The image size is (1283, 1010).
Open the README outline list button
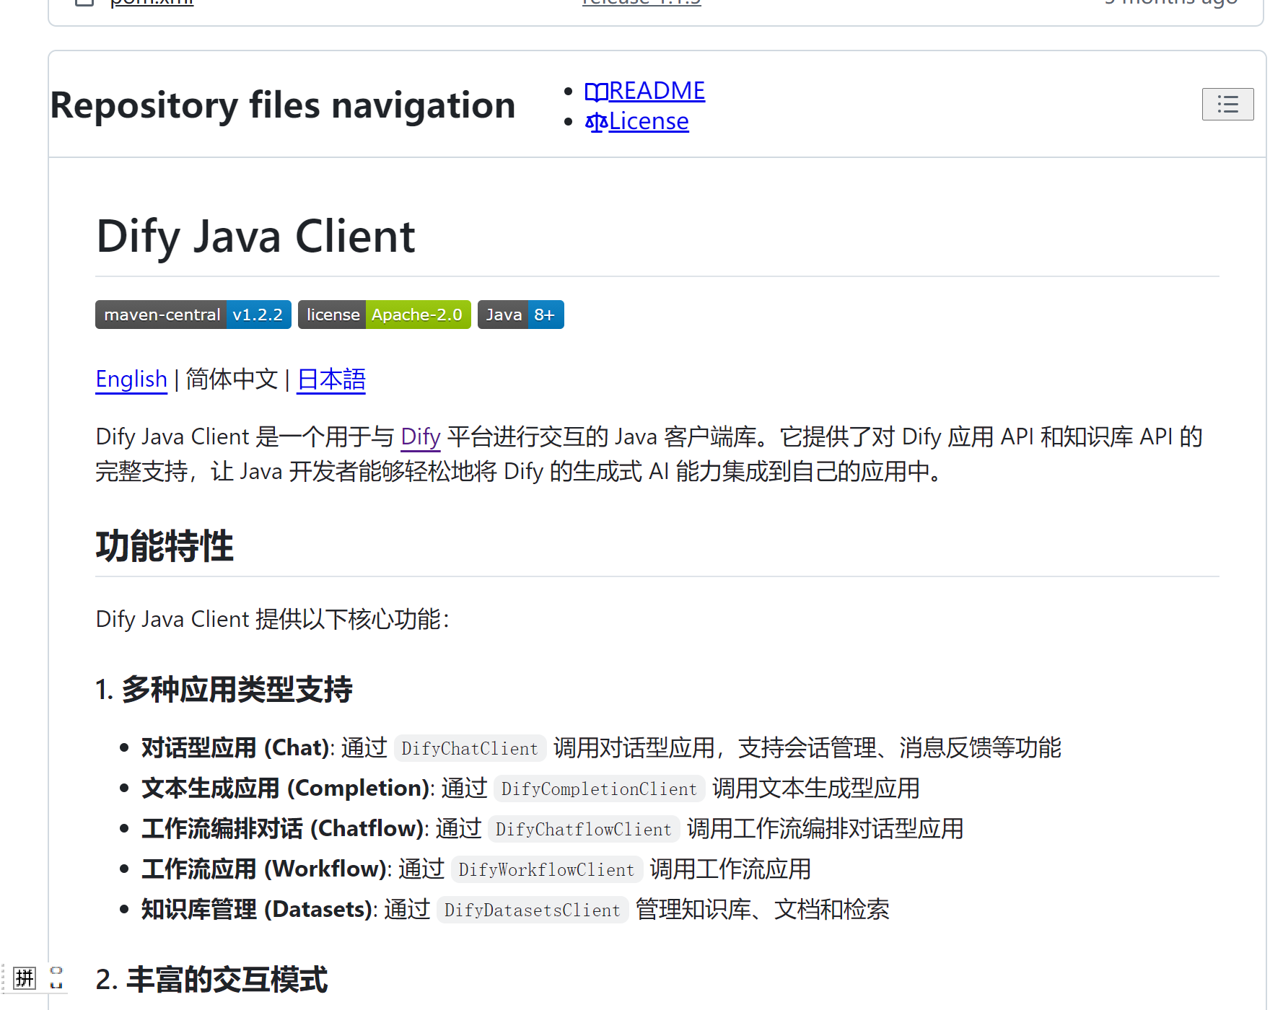[x=1227, y=105]
